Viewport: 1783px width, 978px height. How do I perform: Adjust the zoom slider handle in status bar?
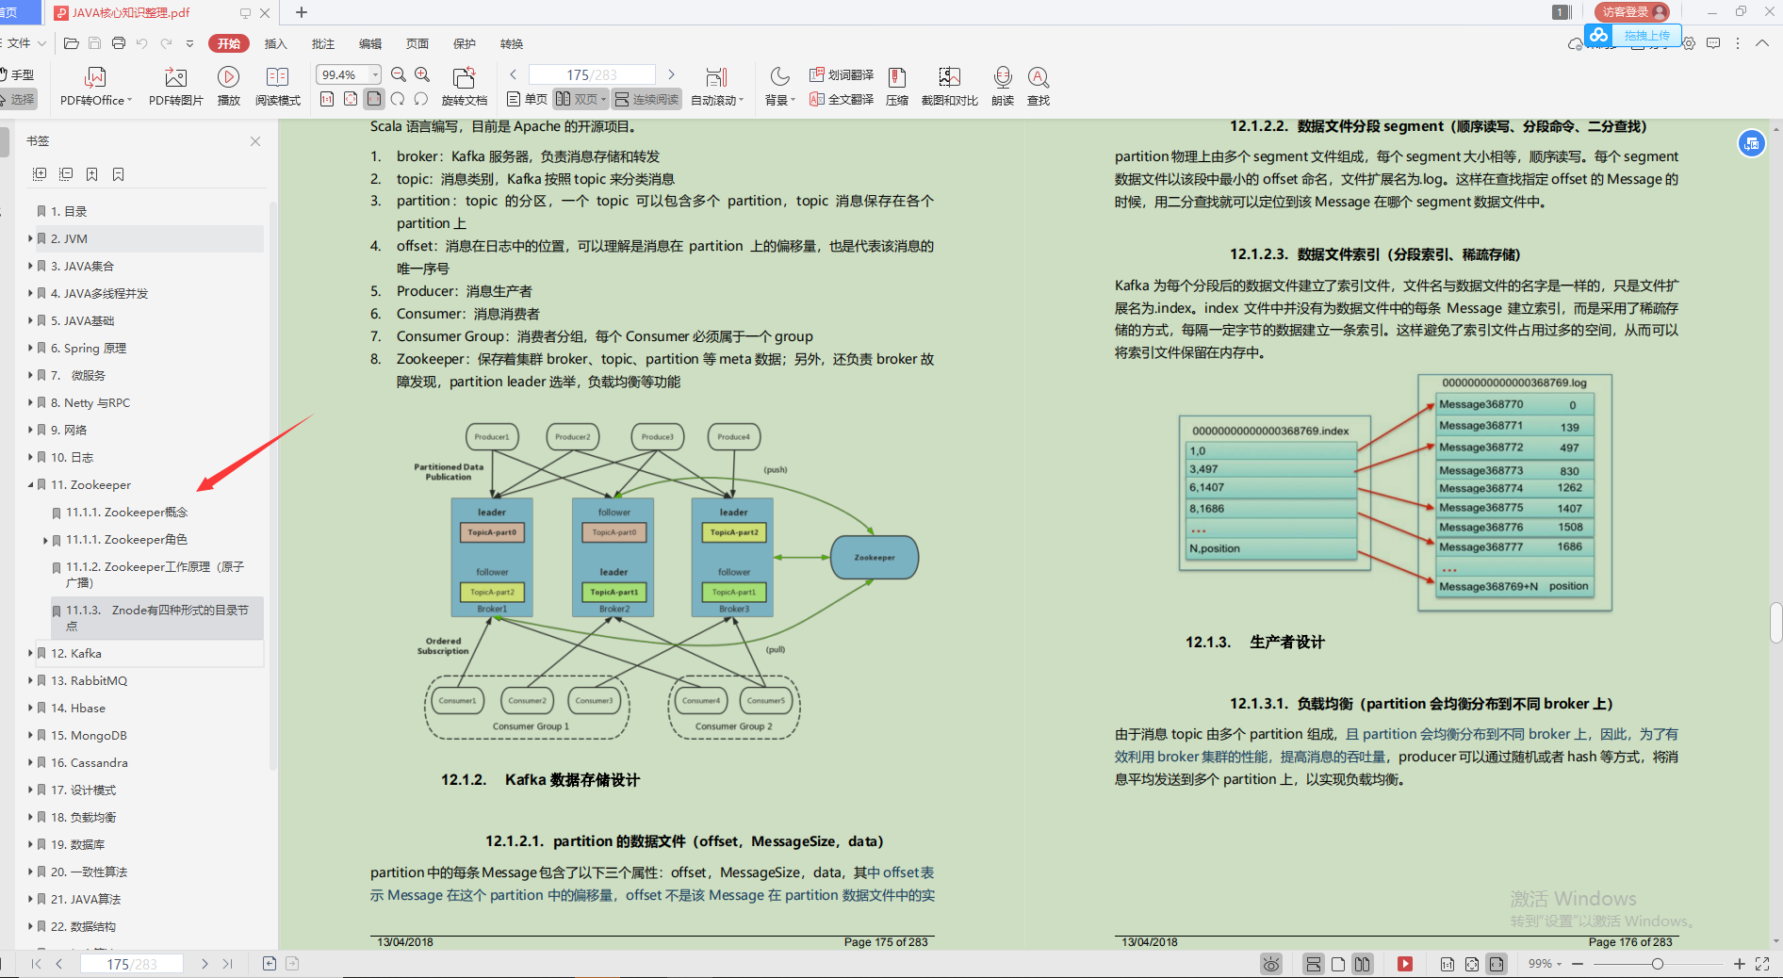point(1657,964)
